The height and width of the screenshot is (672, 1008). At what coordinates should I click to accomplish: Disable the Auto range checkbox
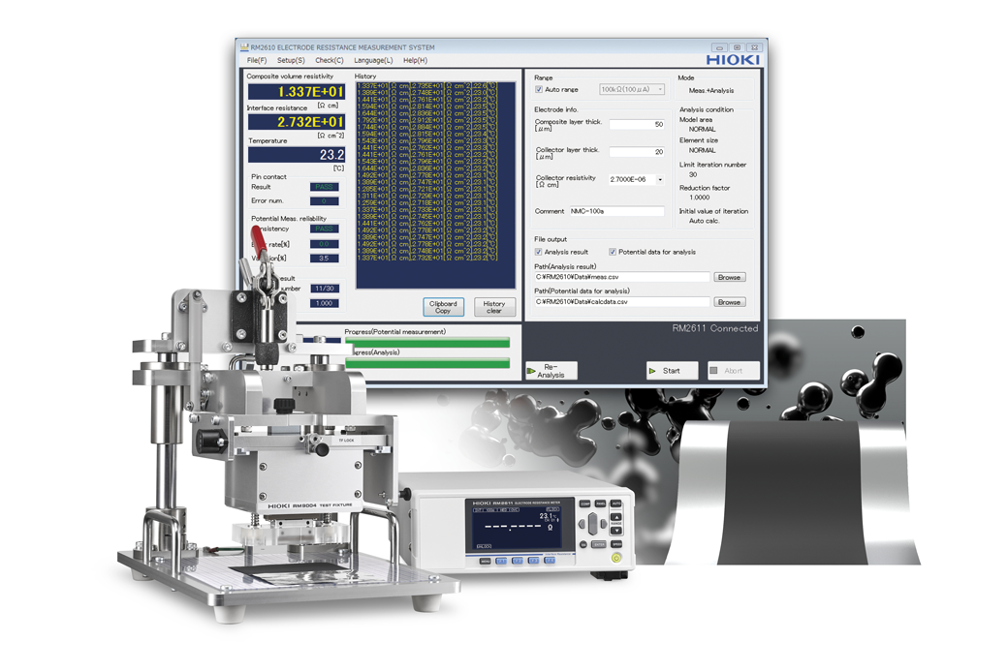tap(540, 88)
